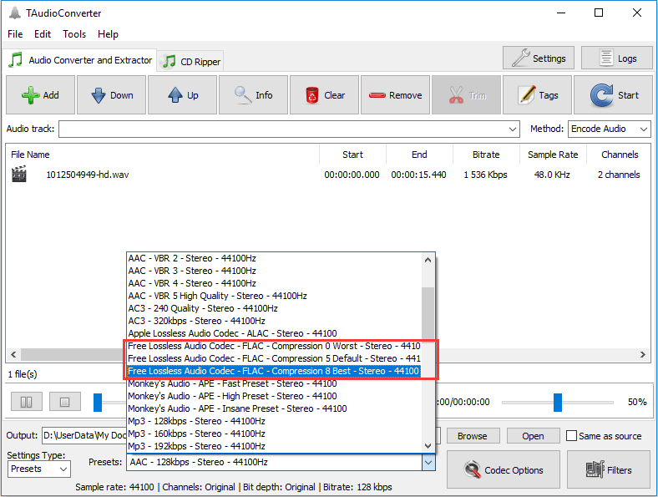Select Mp3 - 128kbps preset

(274, 421)
